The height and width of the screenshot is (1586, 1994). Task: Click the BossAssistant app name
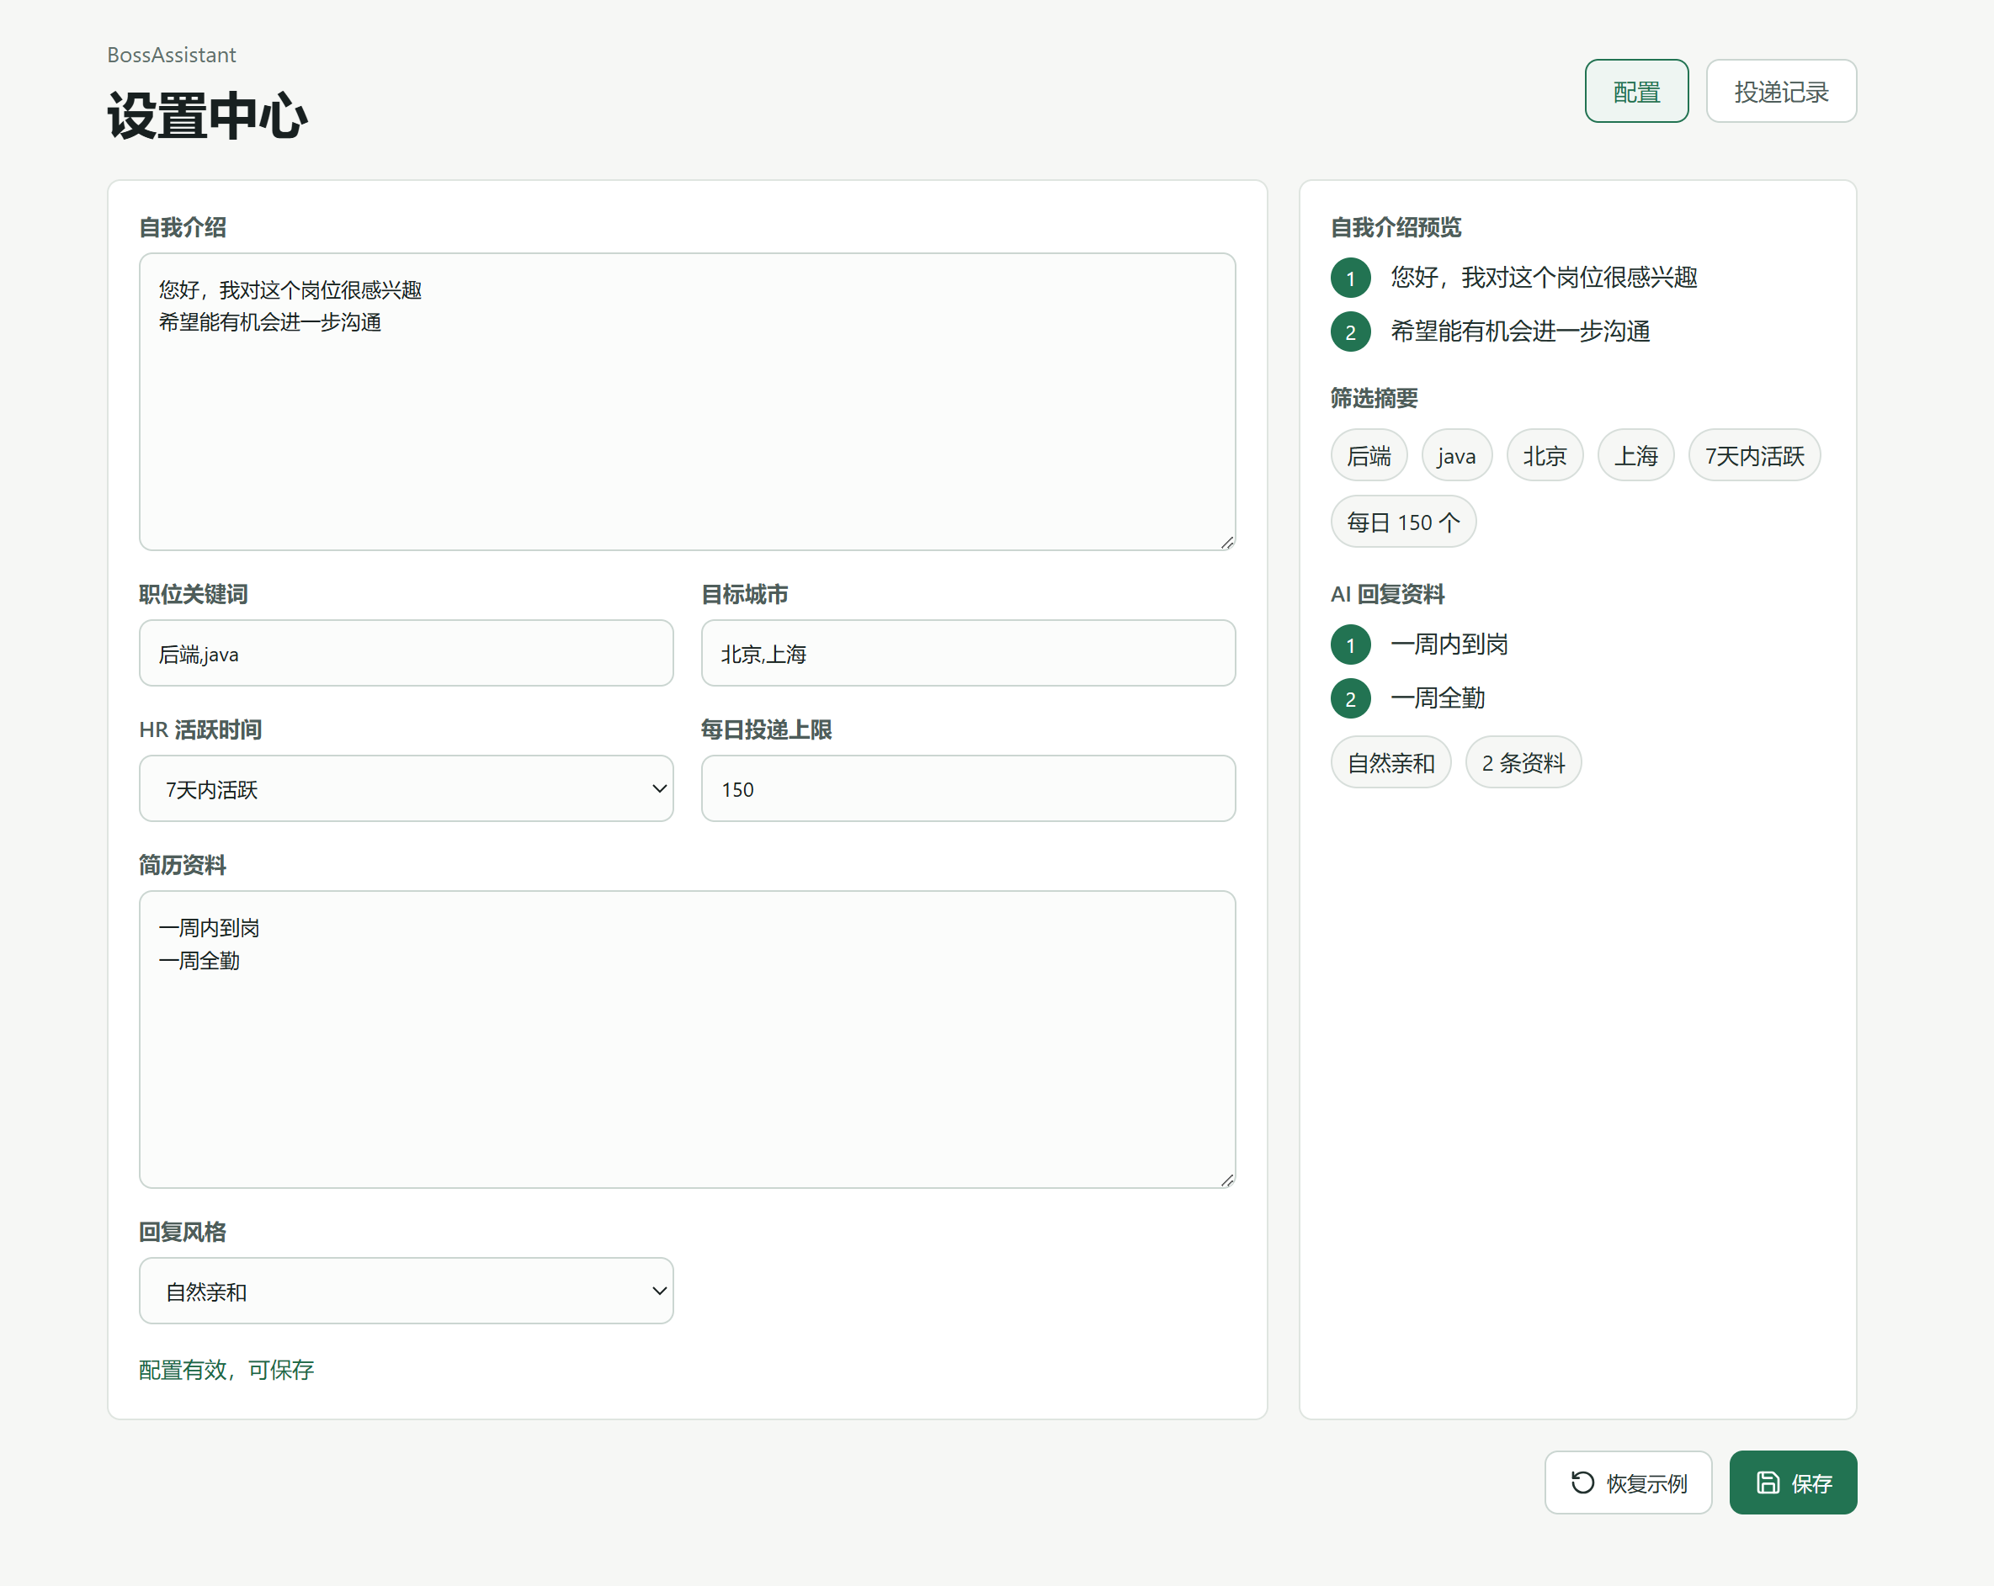point(171,55)
